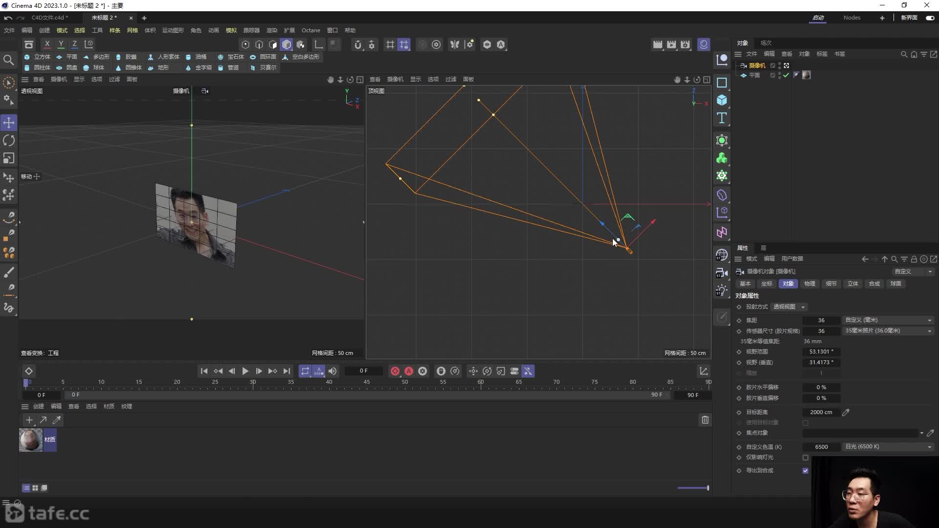Click the search magnifier in left toolbar
This screenshot has height=528, width=939.
click(8, 60)
